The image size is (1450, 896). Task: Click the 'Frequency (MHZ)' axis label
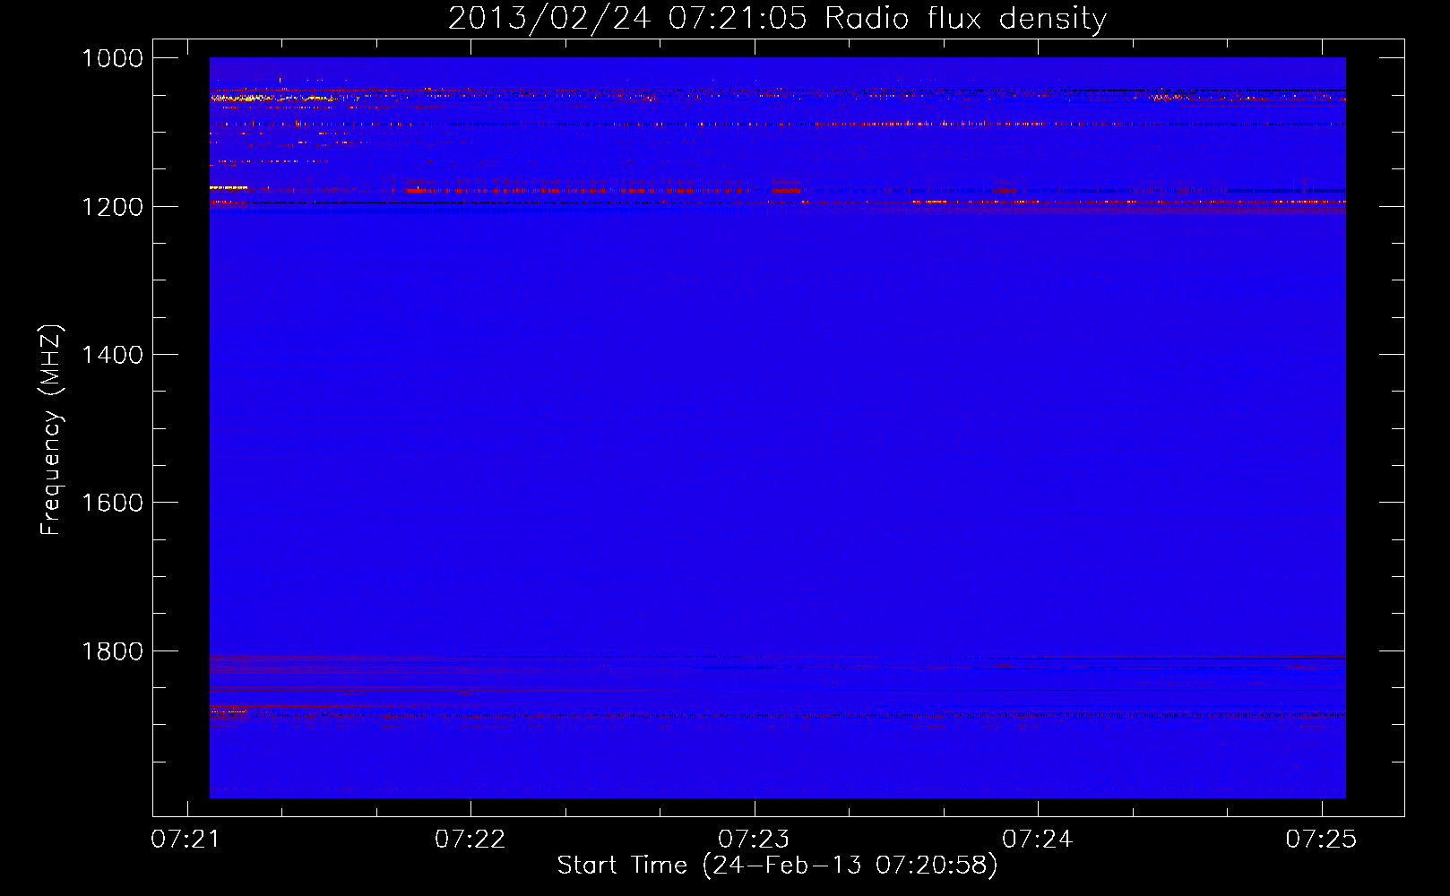point(51,430)
